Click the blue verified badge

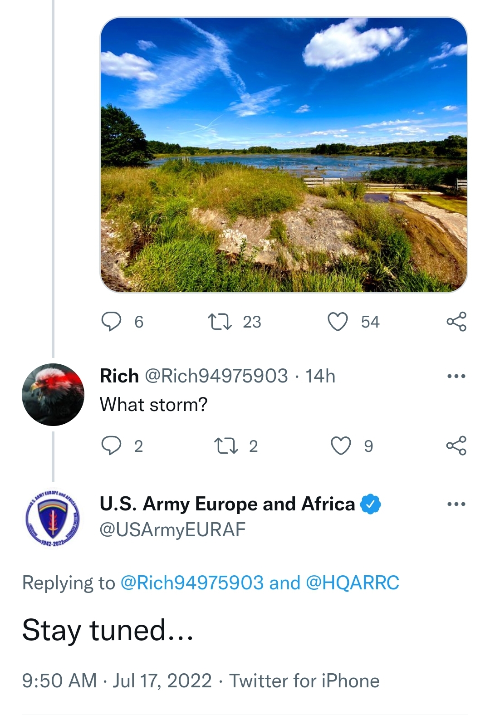click(371, 504)
